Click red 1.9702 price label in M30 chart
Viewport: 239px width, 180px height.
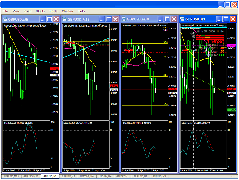click(172, 89)
